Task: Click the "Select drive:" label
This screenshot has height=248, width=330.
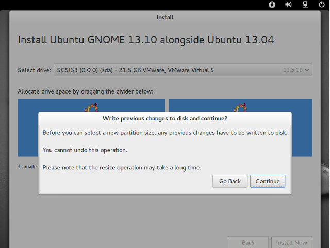Action: tap(35, 70)
